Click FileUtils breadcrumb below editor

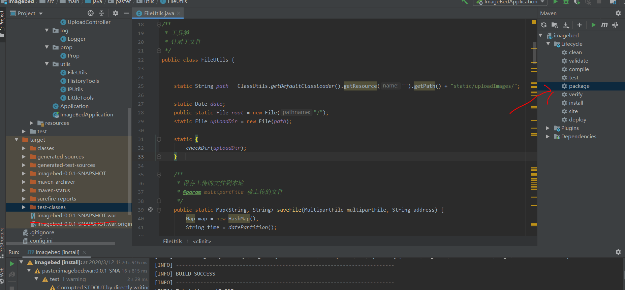click(x=173, y=242)
